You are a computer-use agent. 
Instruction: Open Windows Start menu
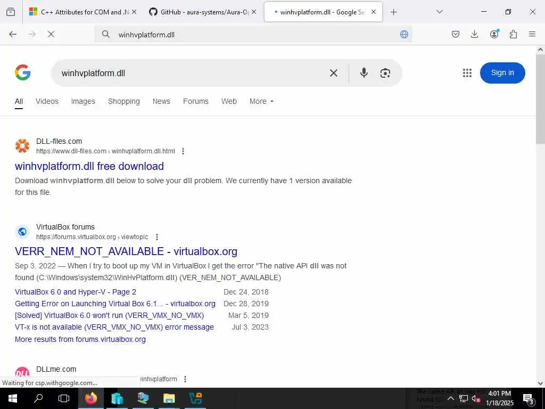pos(13,398)
